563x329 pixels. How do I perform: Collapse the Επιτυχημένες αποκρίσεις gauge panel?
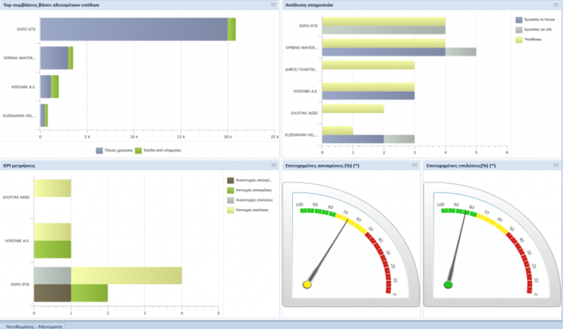coord(415,166)
